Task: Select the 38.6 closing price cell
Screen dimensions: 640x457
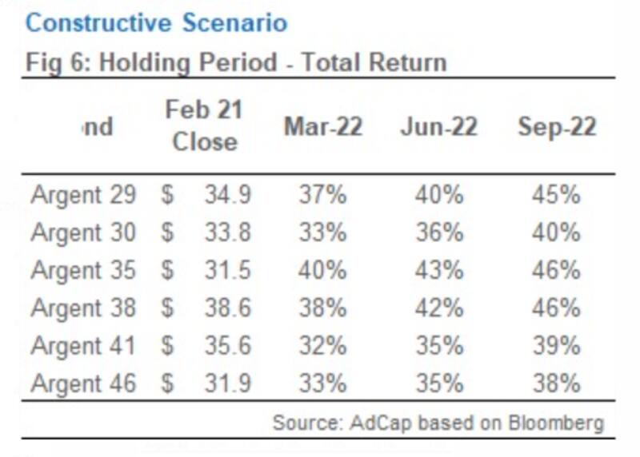Action: 226,308
